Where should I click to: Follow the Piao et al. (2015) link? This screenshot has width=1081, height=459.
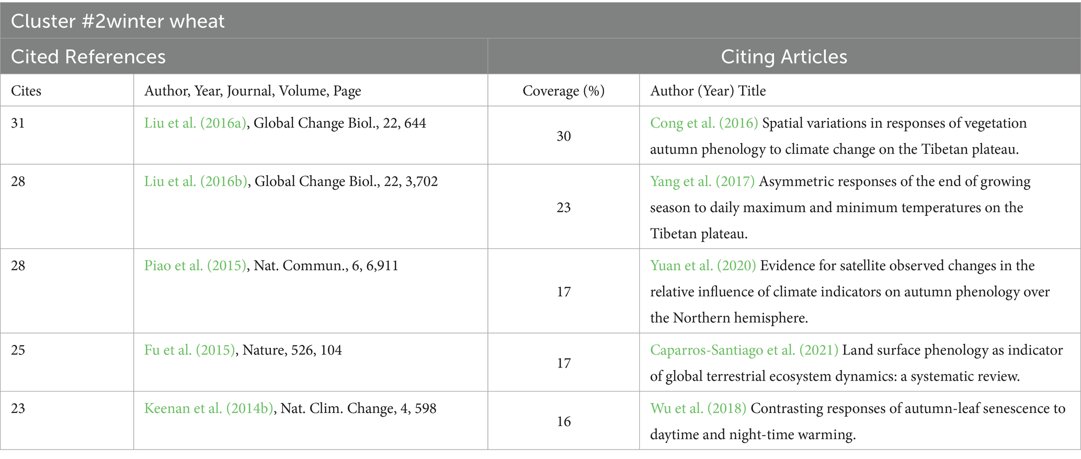click(x=195, y=266)
